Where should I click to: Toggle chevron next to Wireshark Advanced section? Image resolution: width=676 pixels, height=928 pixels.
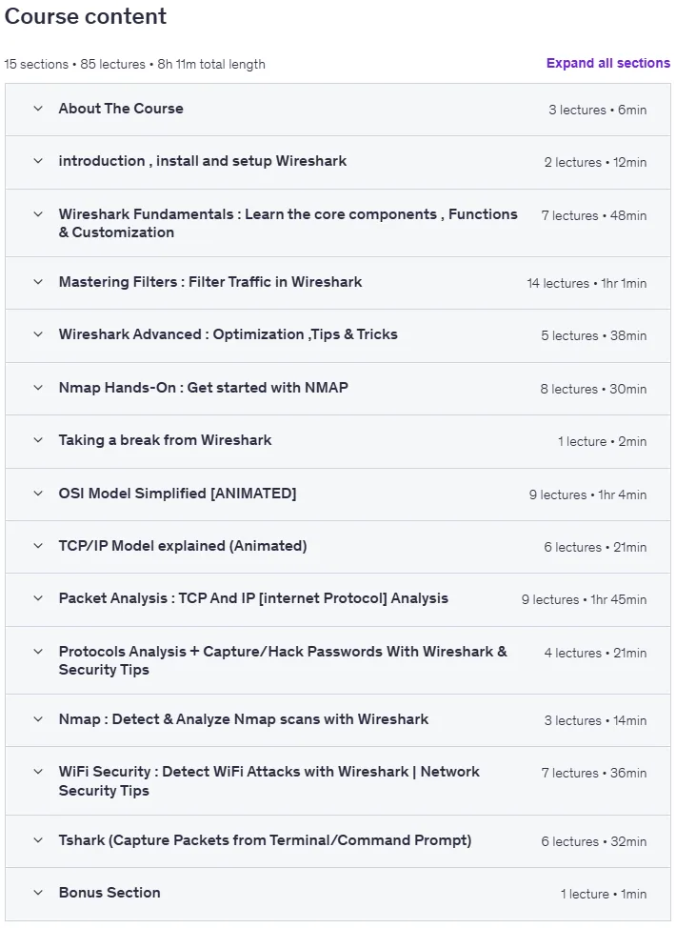tap(38, 333)
